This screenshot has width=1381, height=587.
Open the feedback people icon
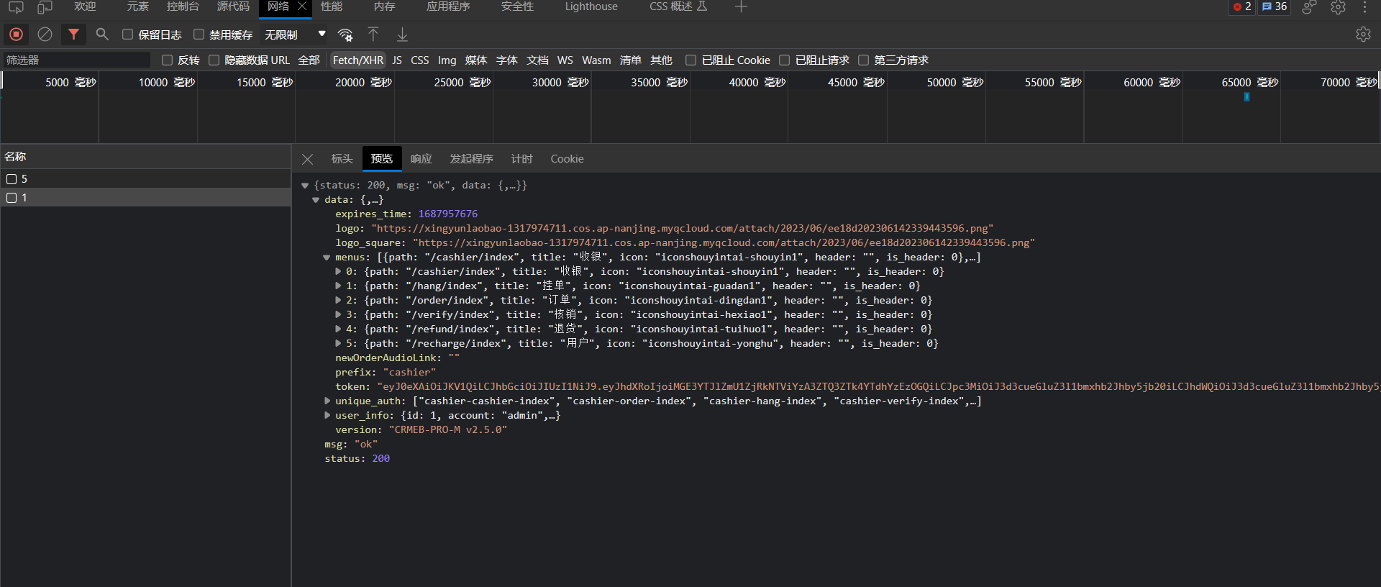pyautogui.click(x=1309, y=7)
